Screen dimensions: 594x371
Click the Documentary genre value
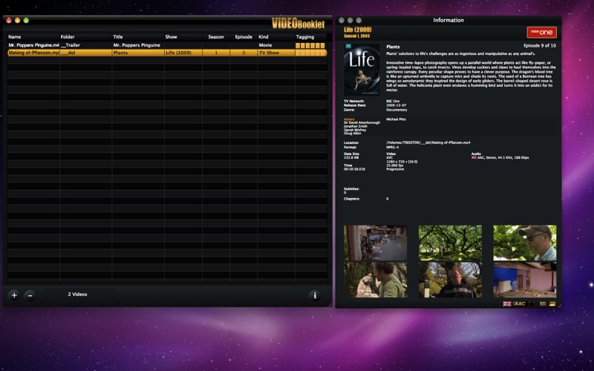point(396,110)
